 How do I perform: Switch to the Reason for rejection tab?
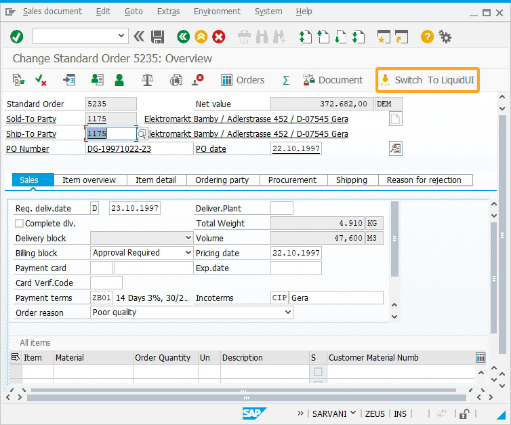pos(424,180)
